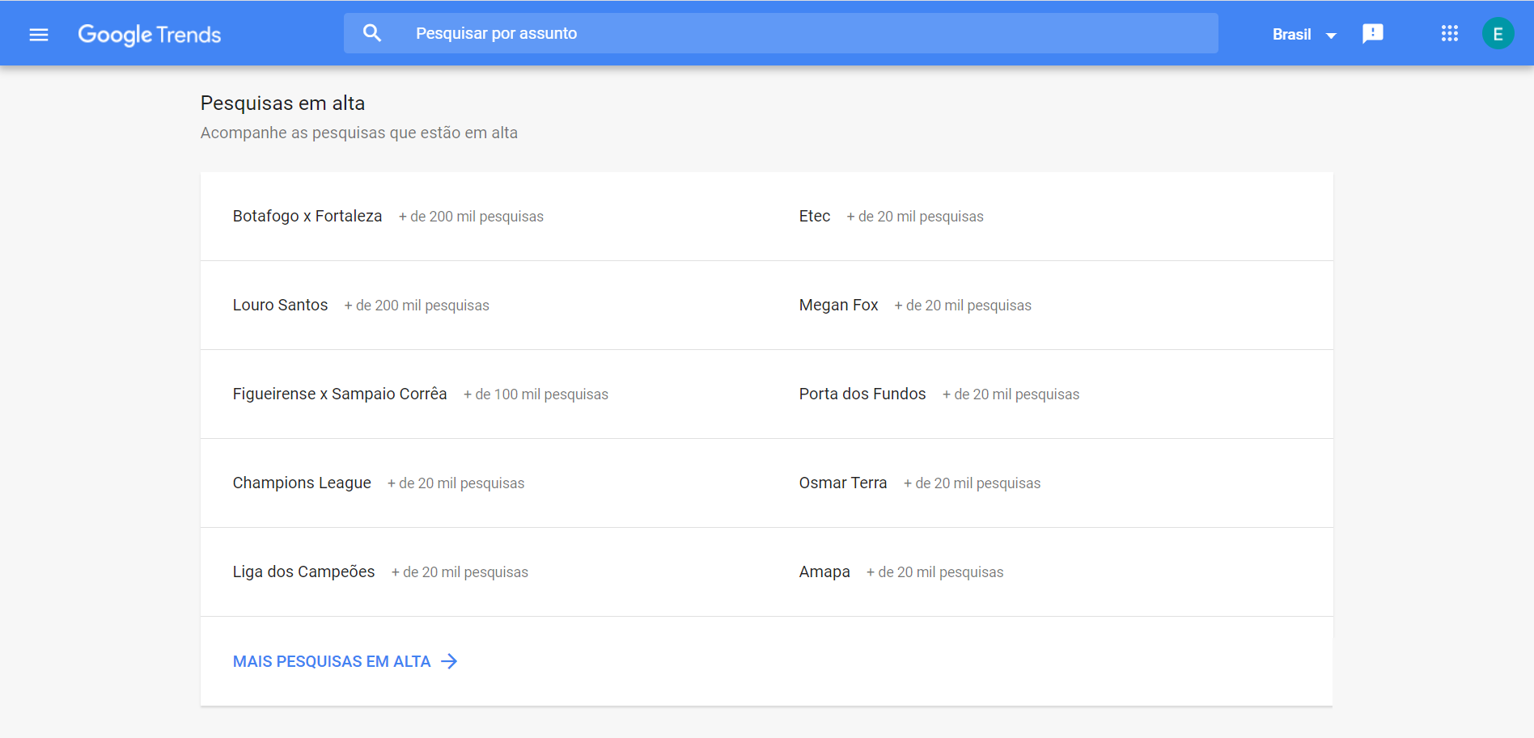The height and width of the screenshot is (738, 1534).
Task: Open the Google apps grid
Action: 1449,34
